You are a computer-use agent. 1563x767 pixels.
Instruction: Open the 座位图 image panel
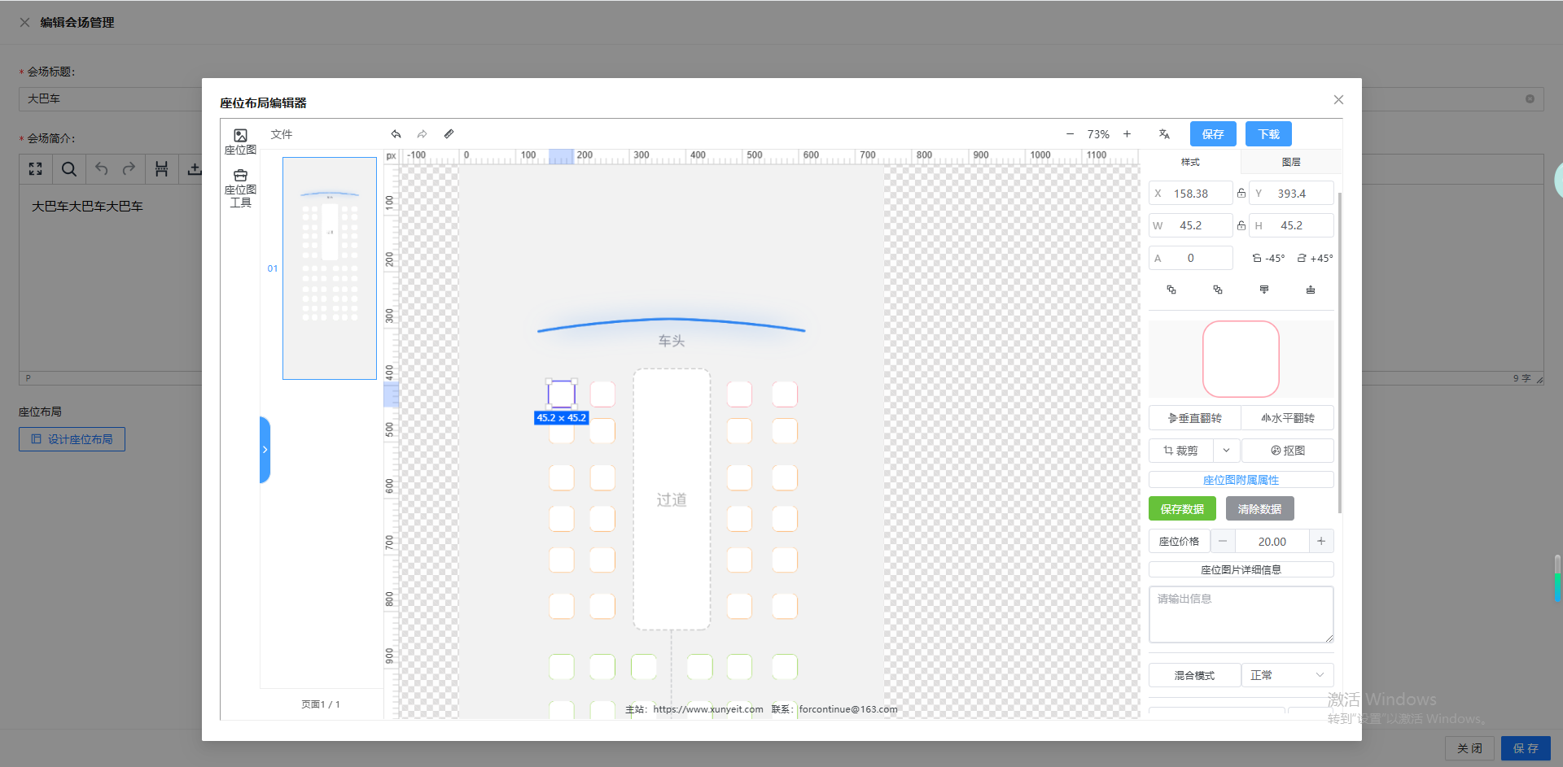coord(240,141)
